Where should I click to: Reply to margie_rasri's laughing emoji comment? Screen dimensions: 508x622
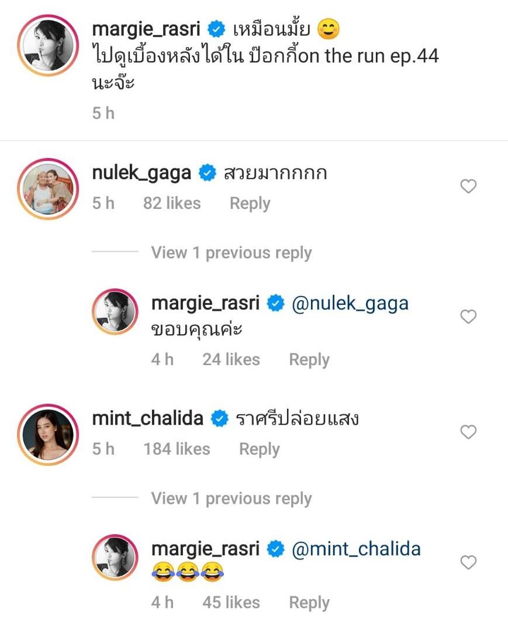point(309,603)
